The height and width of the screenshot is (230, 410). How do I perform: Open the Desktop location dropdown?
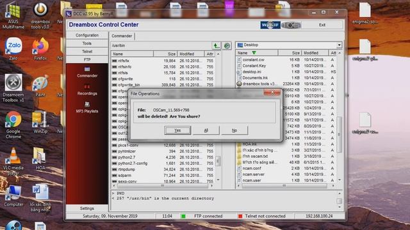click(x=339, y=45)
